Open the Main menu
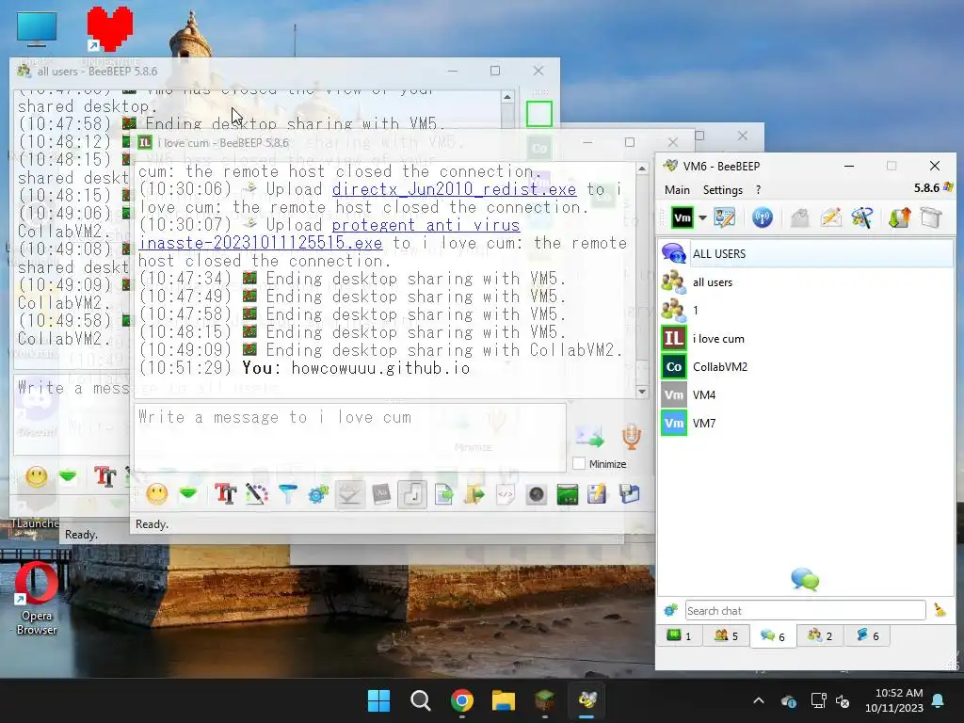The image size is (964, 723). (677, 190)
